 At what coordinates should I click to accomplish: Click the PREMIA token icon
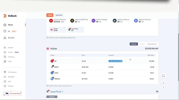[52, 79]
